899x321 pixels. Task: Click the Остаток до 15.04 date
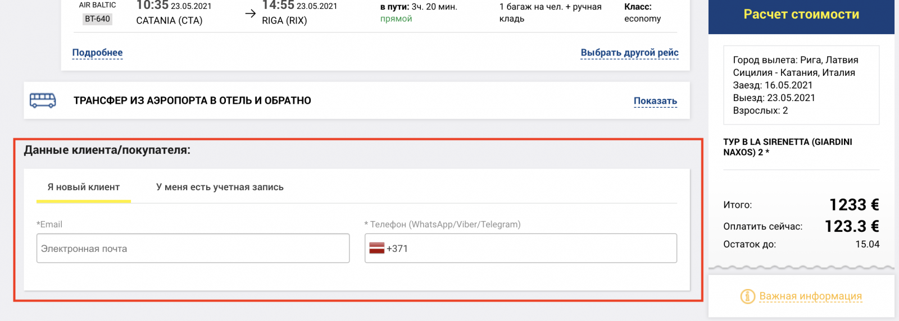coord(867,244)
